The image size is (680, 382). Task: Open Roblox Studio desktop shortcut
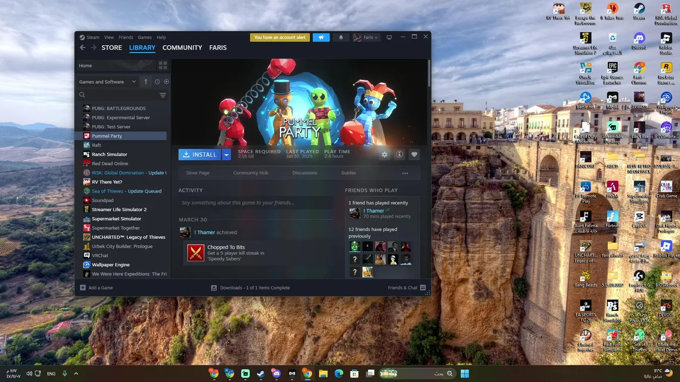click(666, 43)
